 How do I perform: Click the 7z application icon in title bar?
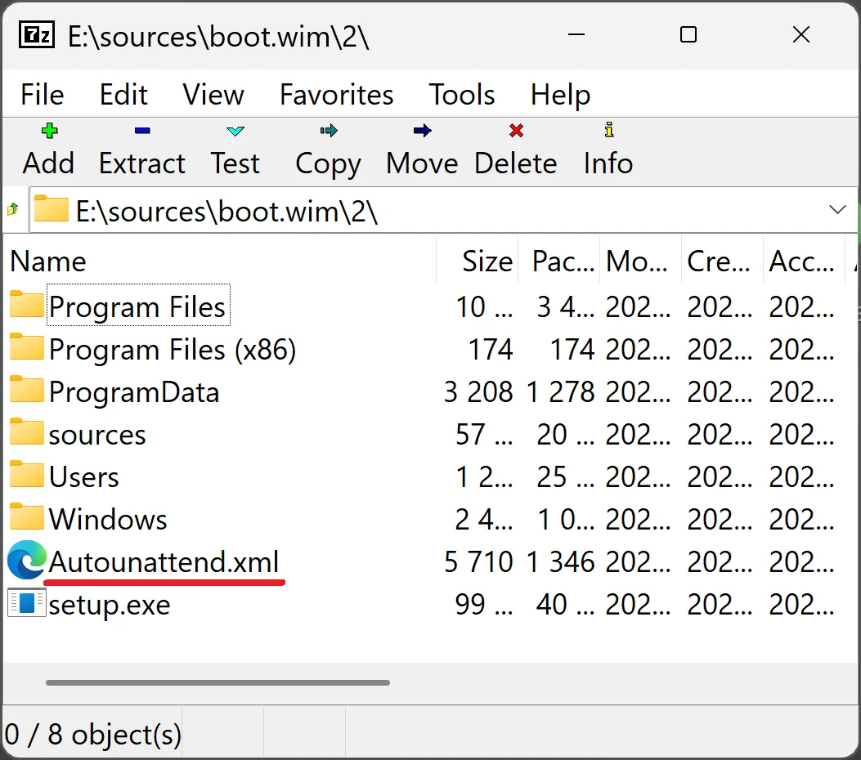pyautogui.click(x=37, y=36)
